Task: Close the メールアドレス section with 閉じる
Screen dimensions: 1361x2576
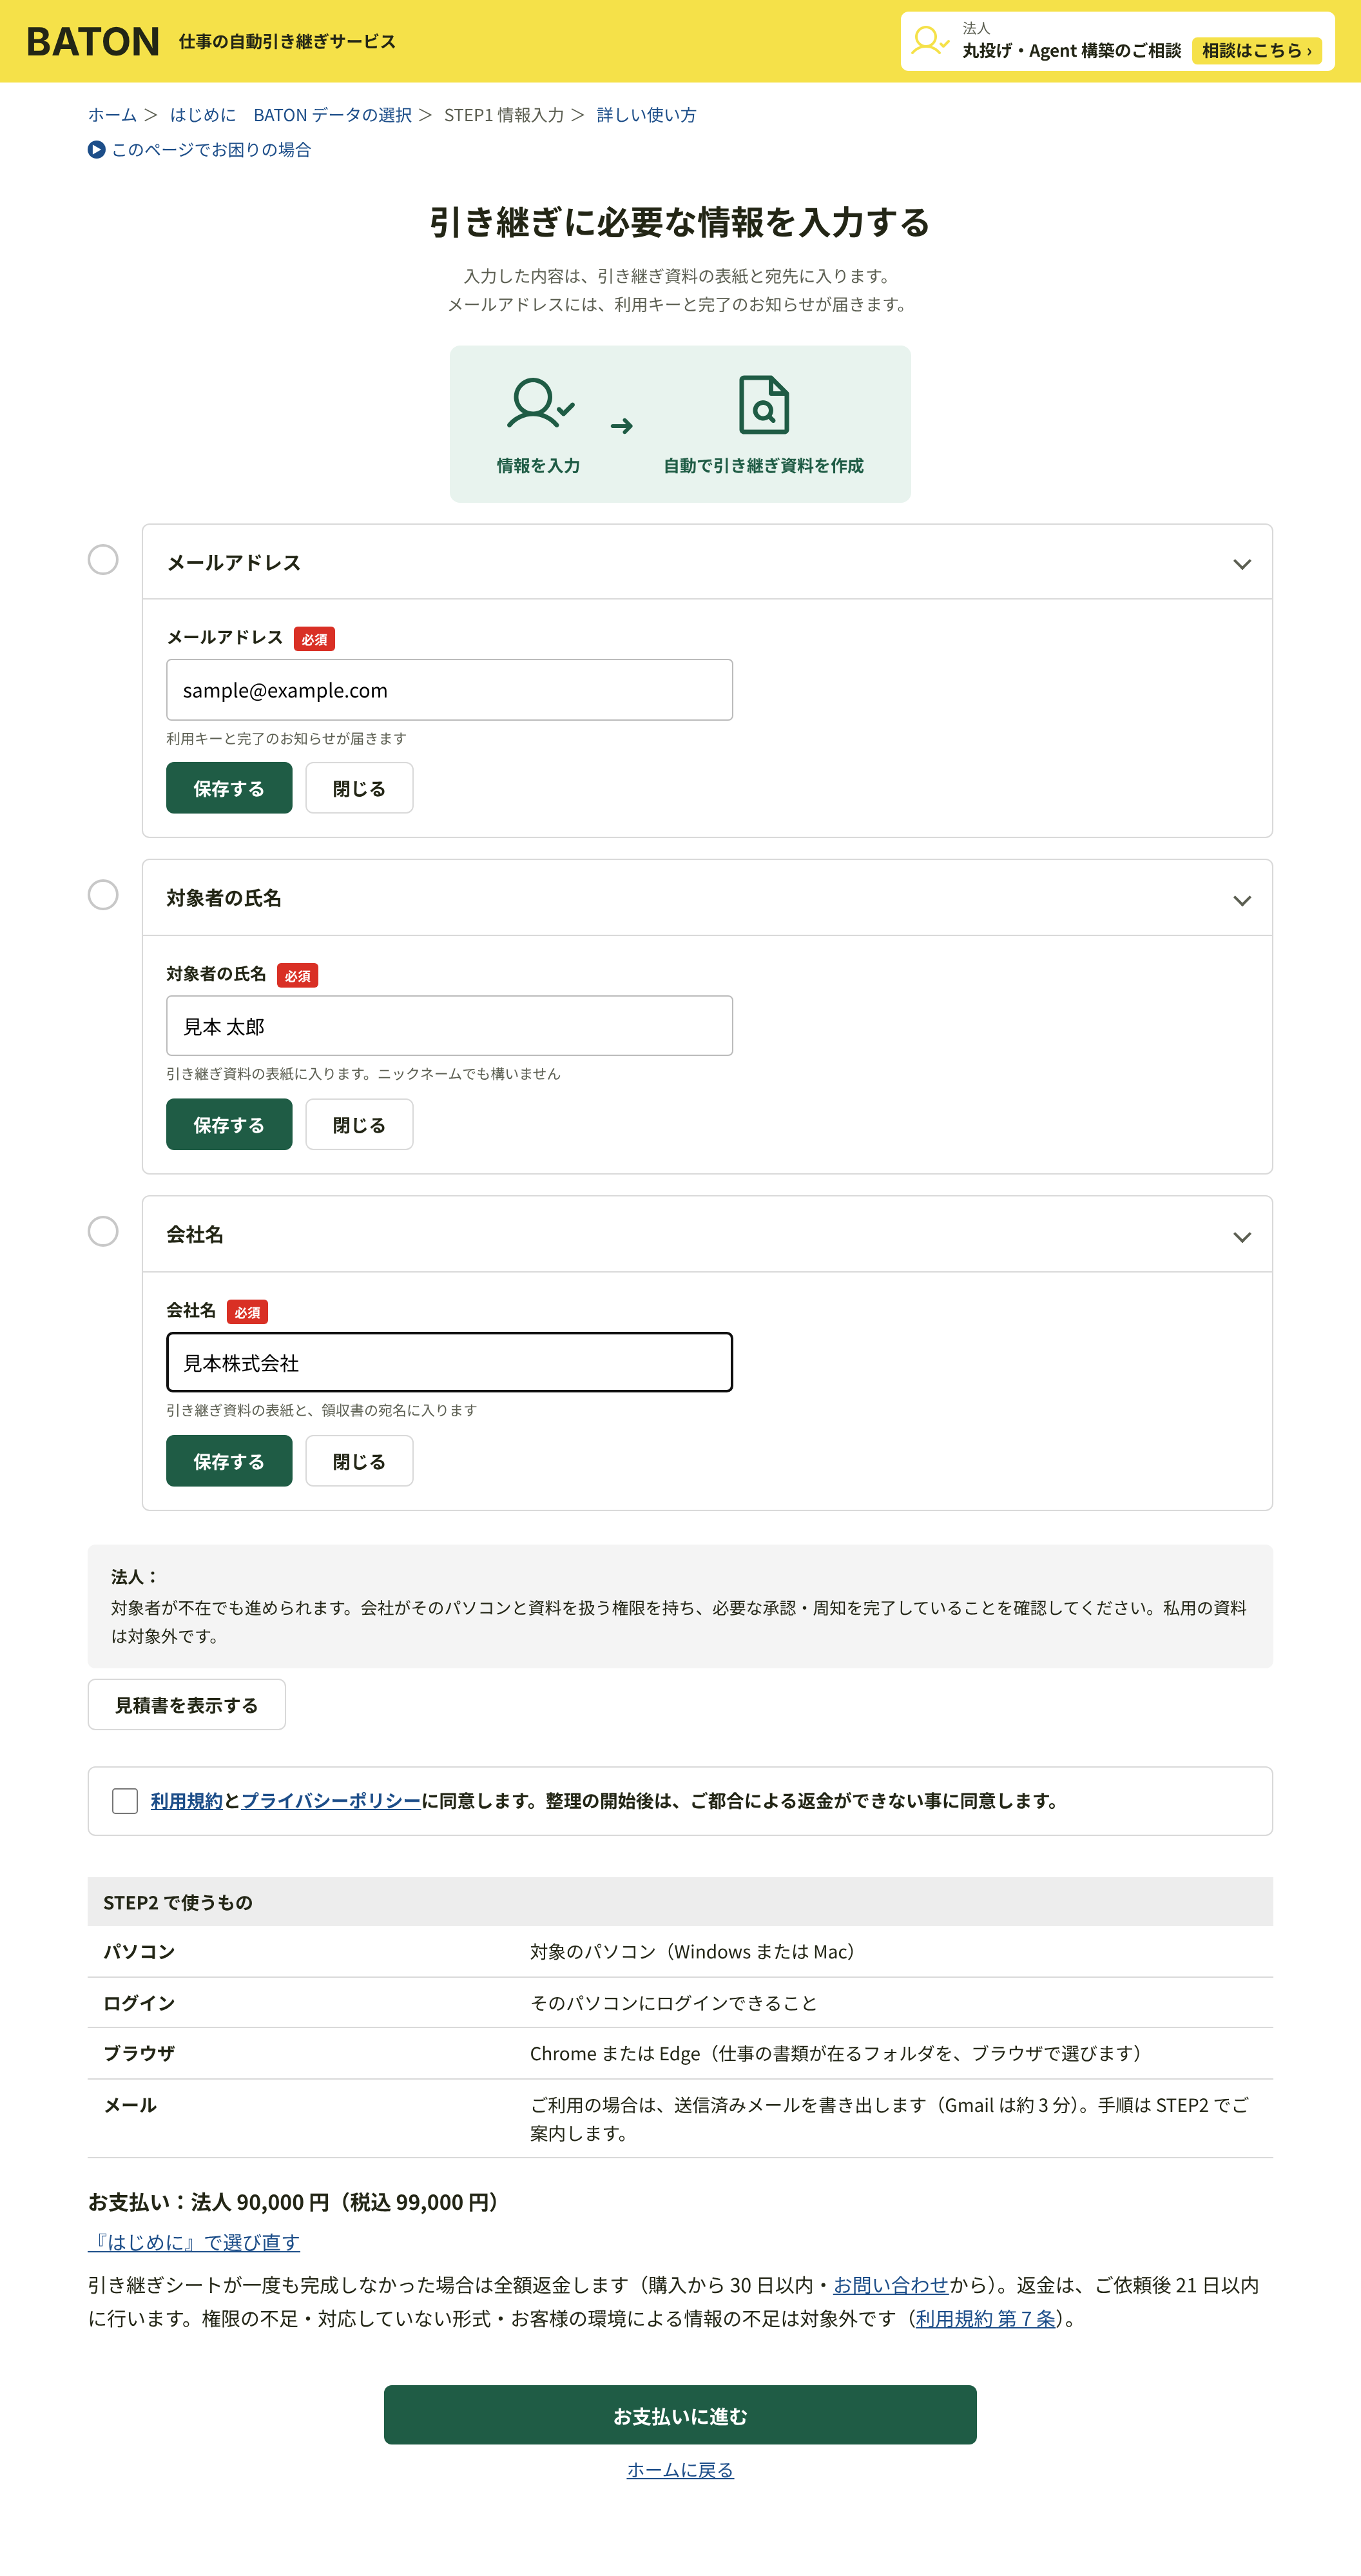Action: coord(359,788)
